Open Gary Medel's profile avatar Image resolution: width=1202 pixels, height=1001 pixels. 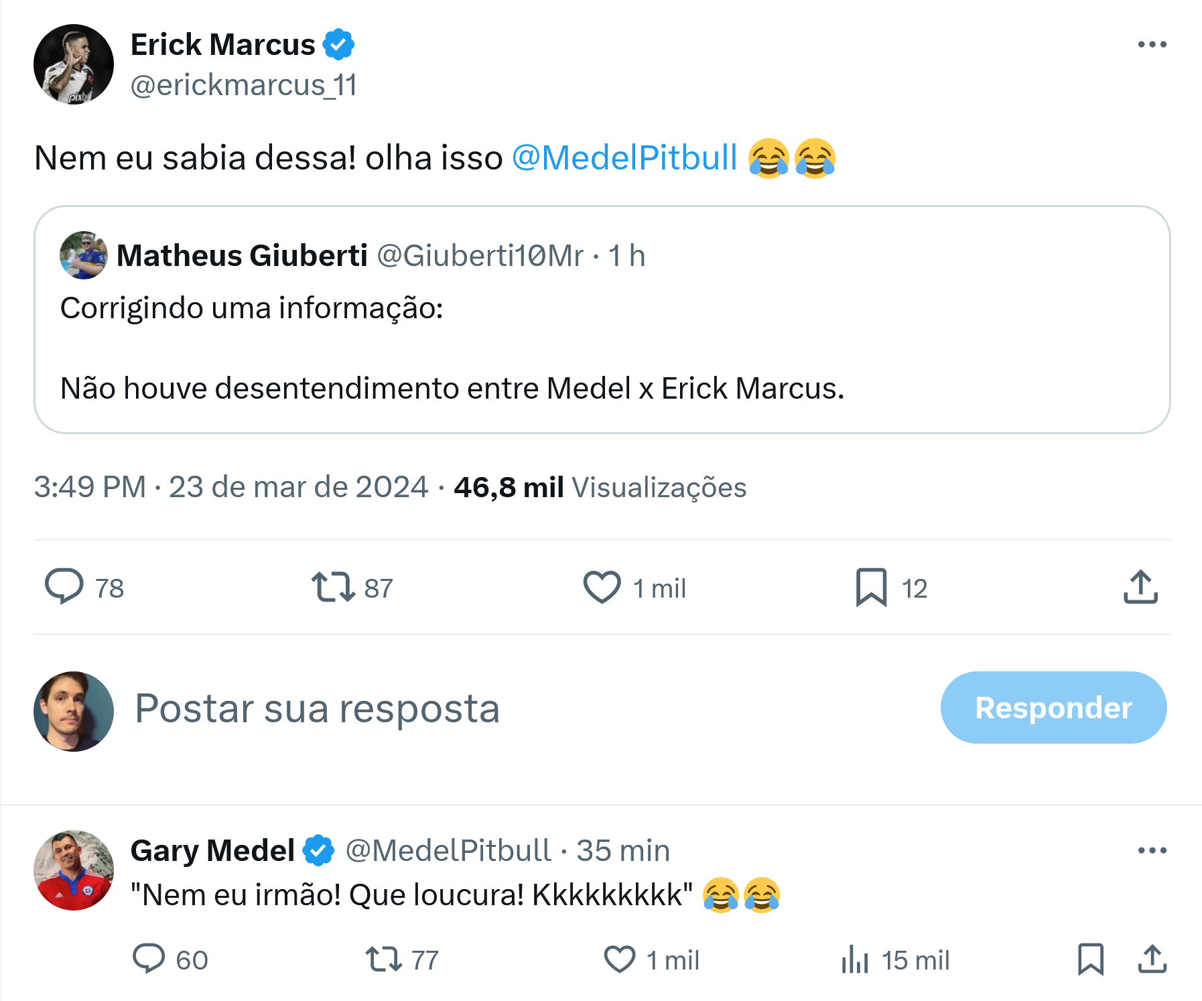[74, 870]
